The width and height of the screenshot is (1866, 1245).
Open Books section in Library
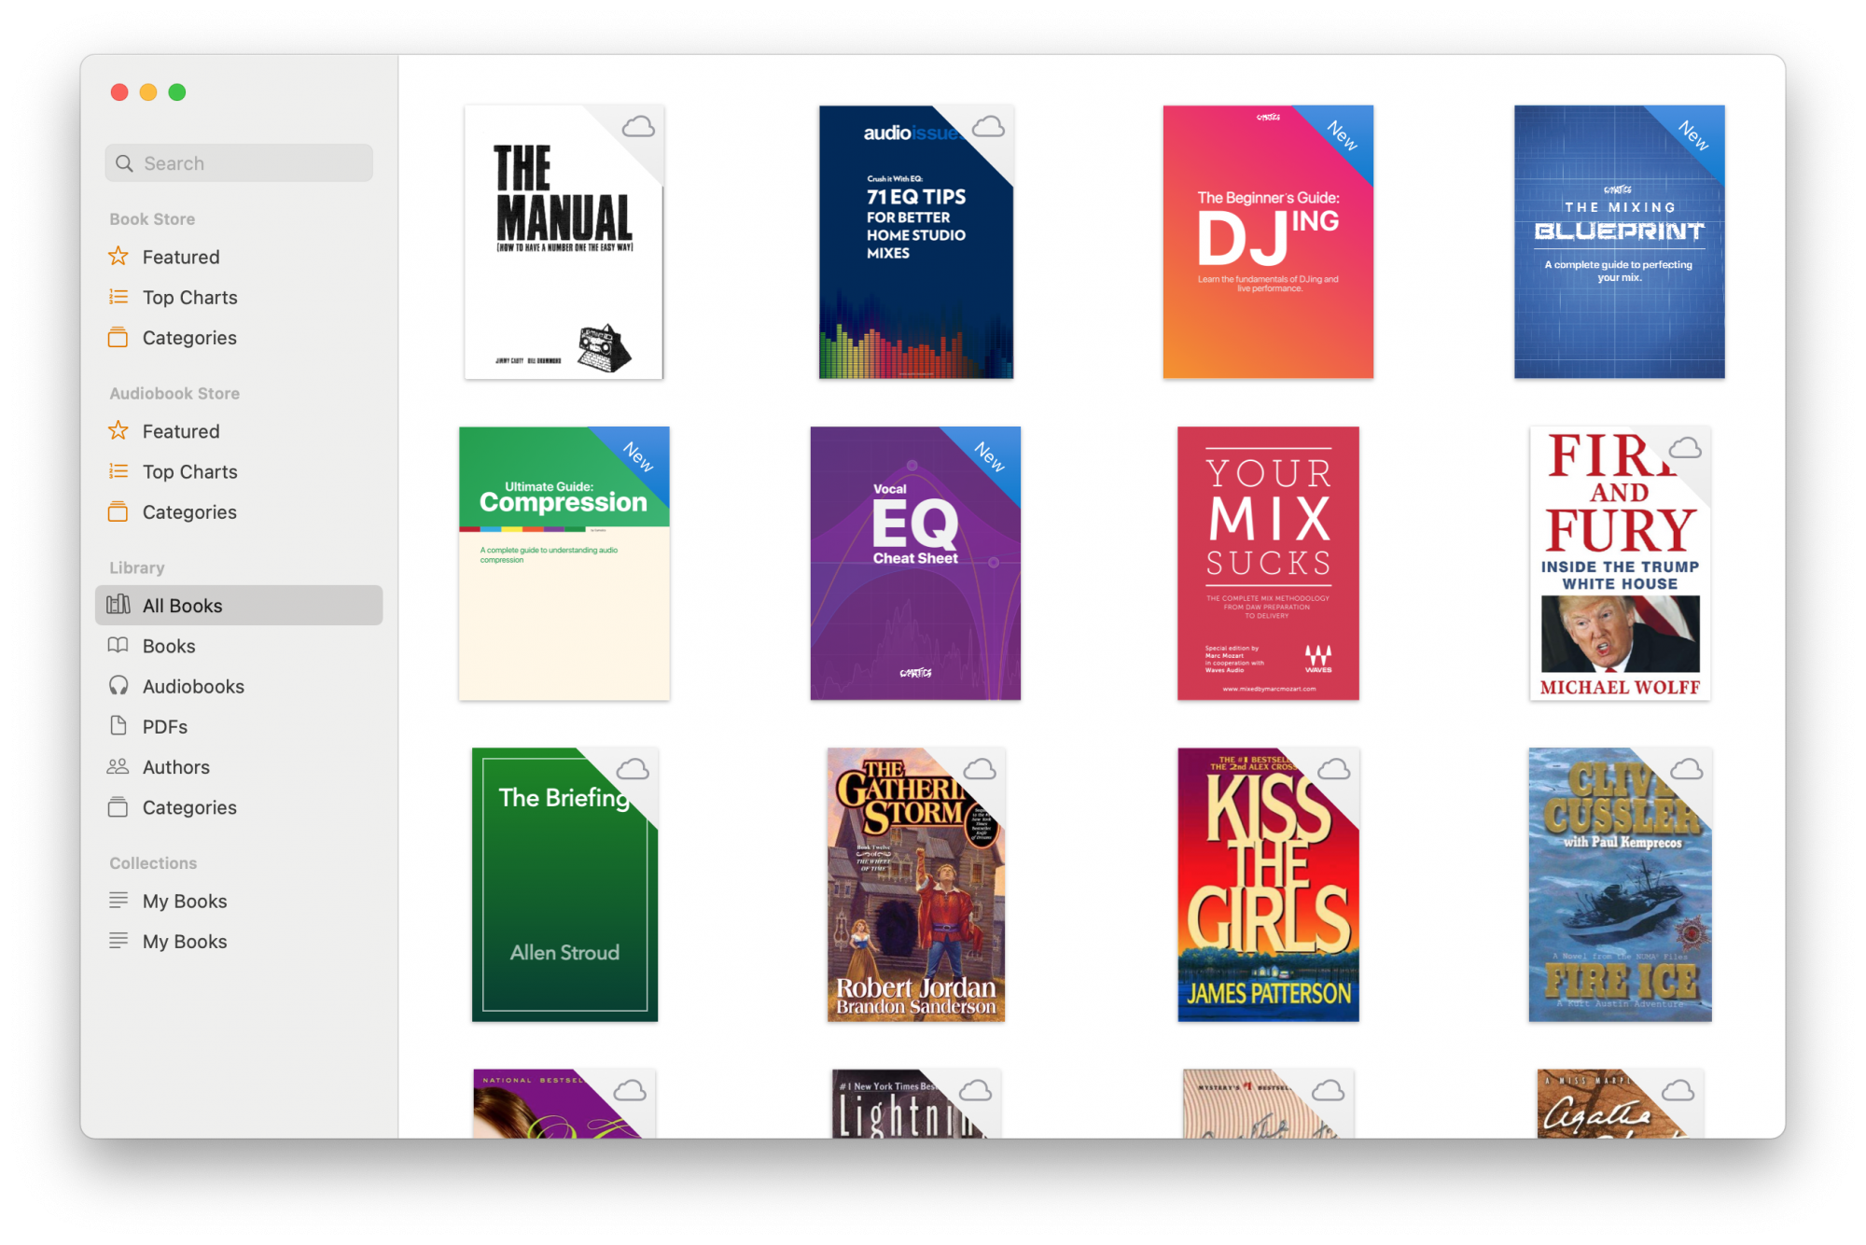pyautogui.click(x=169, y=646)
